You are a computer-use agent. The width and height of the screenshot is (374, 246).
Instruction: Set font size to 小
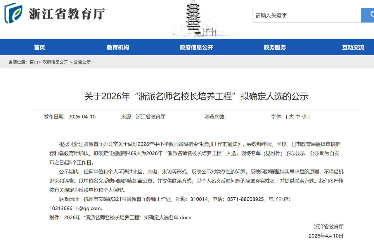(x=304, y=117)
